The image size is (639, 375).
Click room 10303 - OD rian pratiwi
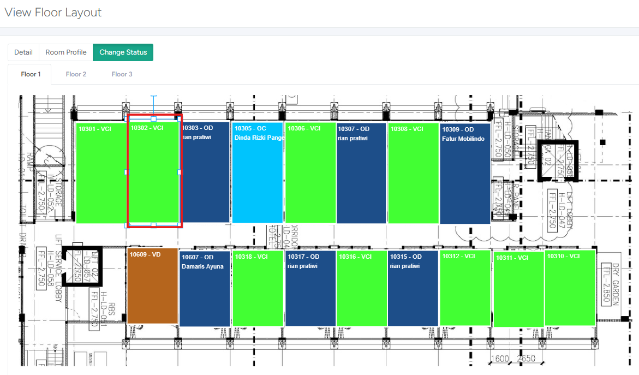pos(205,172)
